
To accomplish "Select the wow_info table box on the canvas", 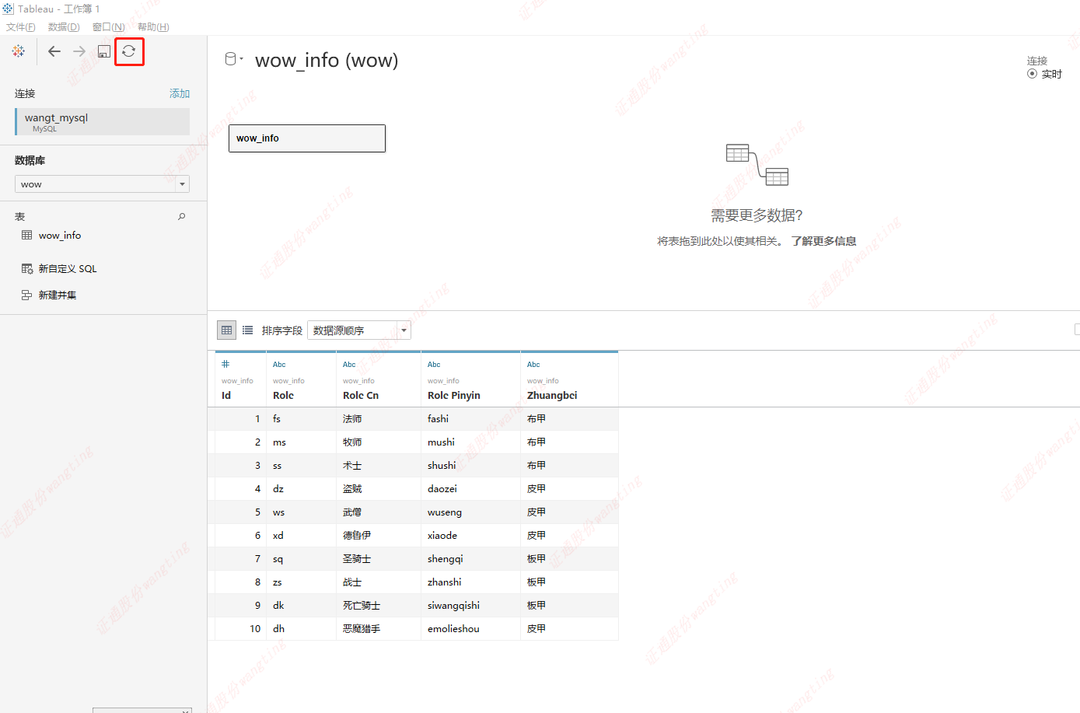I will (307, 138).
